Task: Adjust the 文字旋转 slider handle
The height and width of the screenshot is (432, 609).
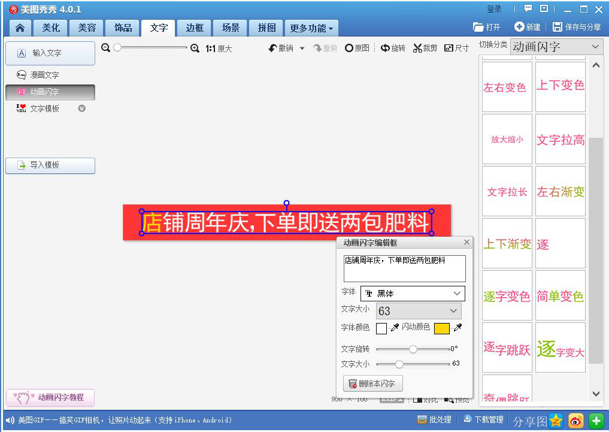Action: (413, 349)
